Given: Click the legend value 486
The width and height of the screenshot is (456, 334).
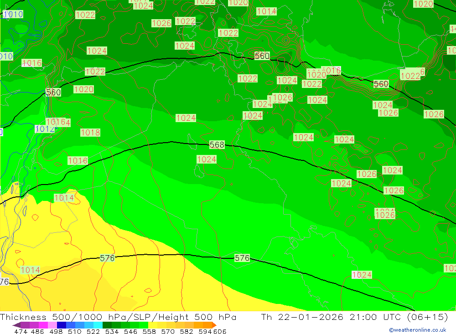Looking at the screenshot, I should [37, 331].
